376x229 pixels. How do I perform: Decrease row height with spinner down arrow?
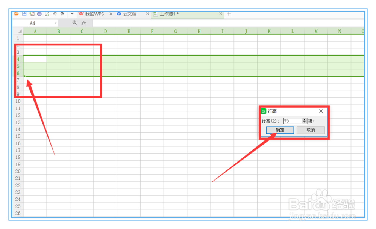[305, 122]
